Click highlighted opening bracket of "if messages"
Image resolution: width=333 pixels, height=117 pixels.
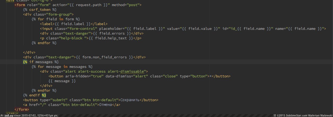coord(25,62)
